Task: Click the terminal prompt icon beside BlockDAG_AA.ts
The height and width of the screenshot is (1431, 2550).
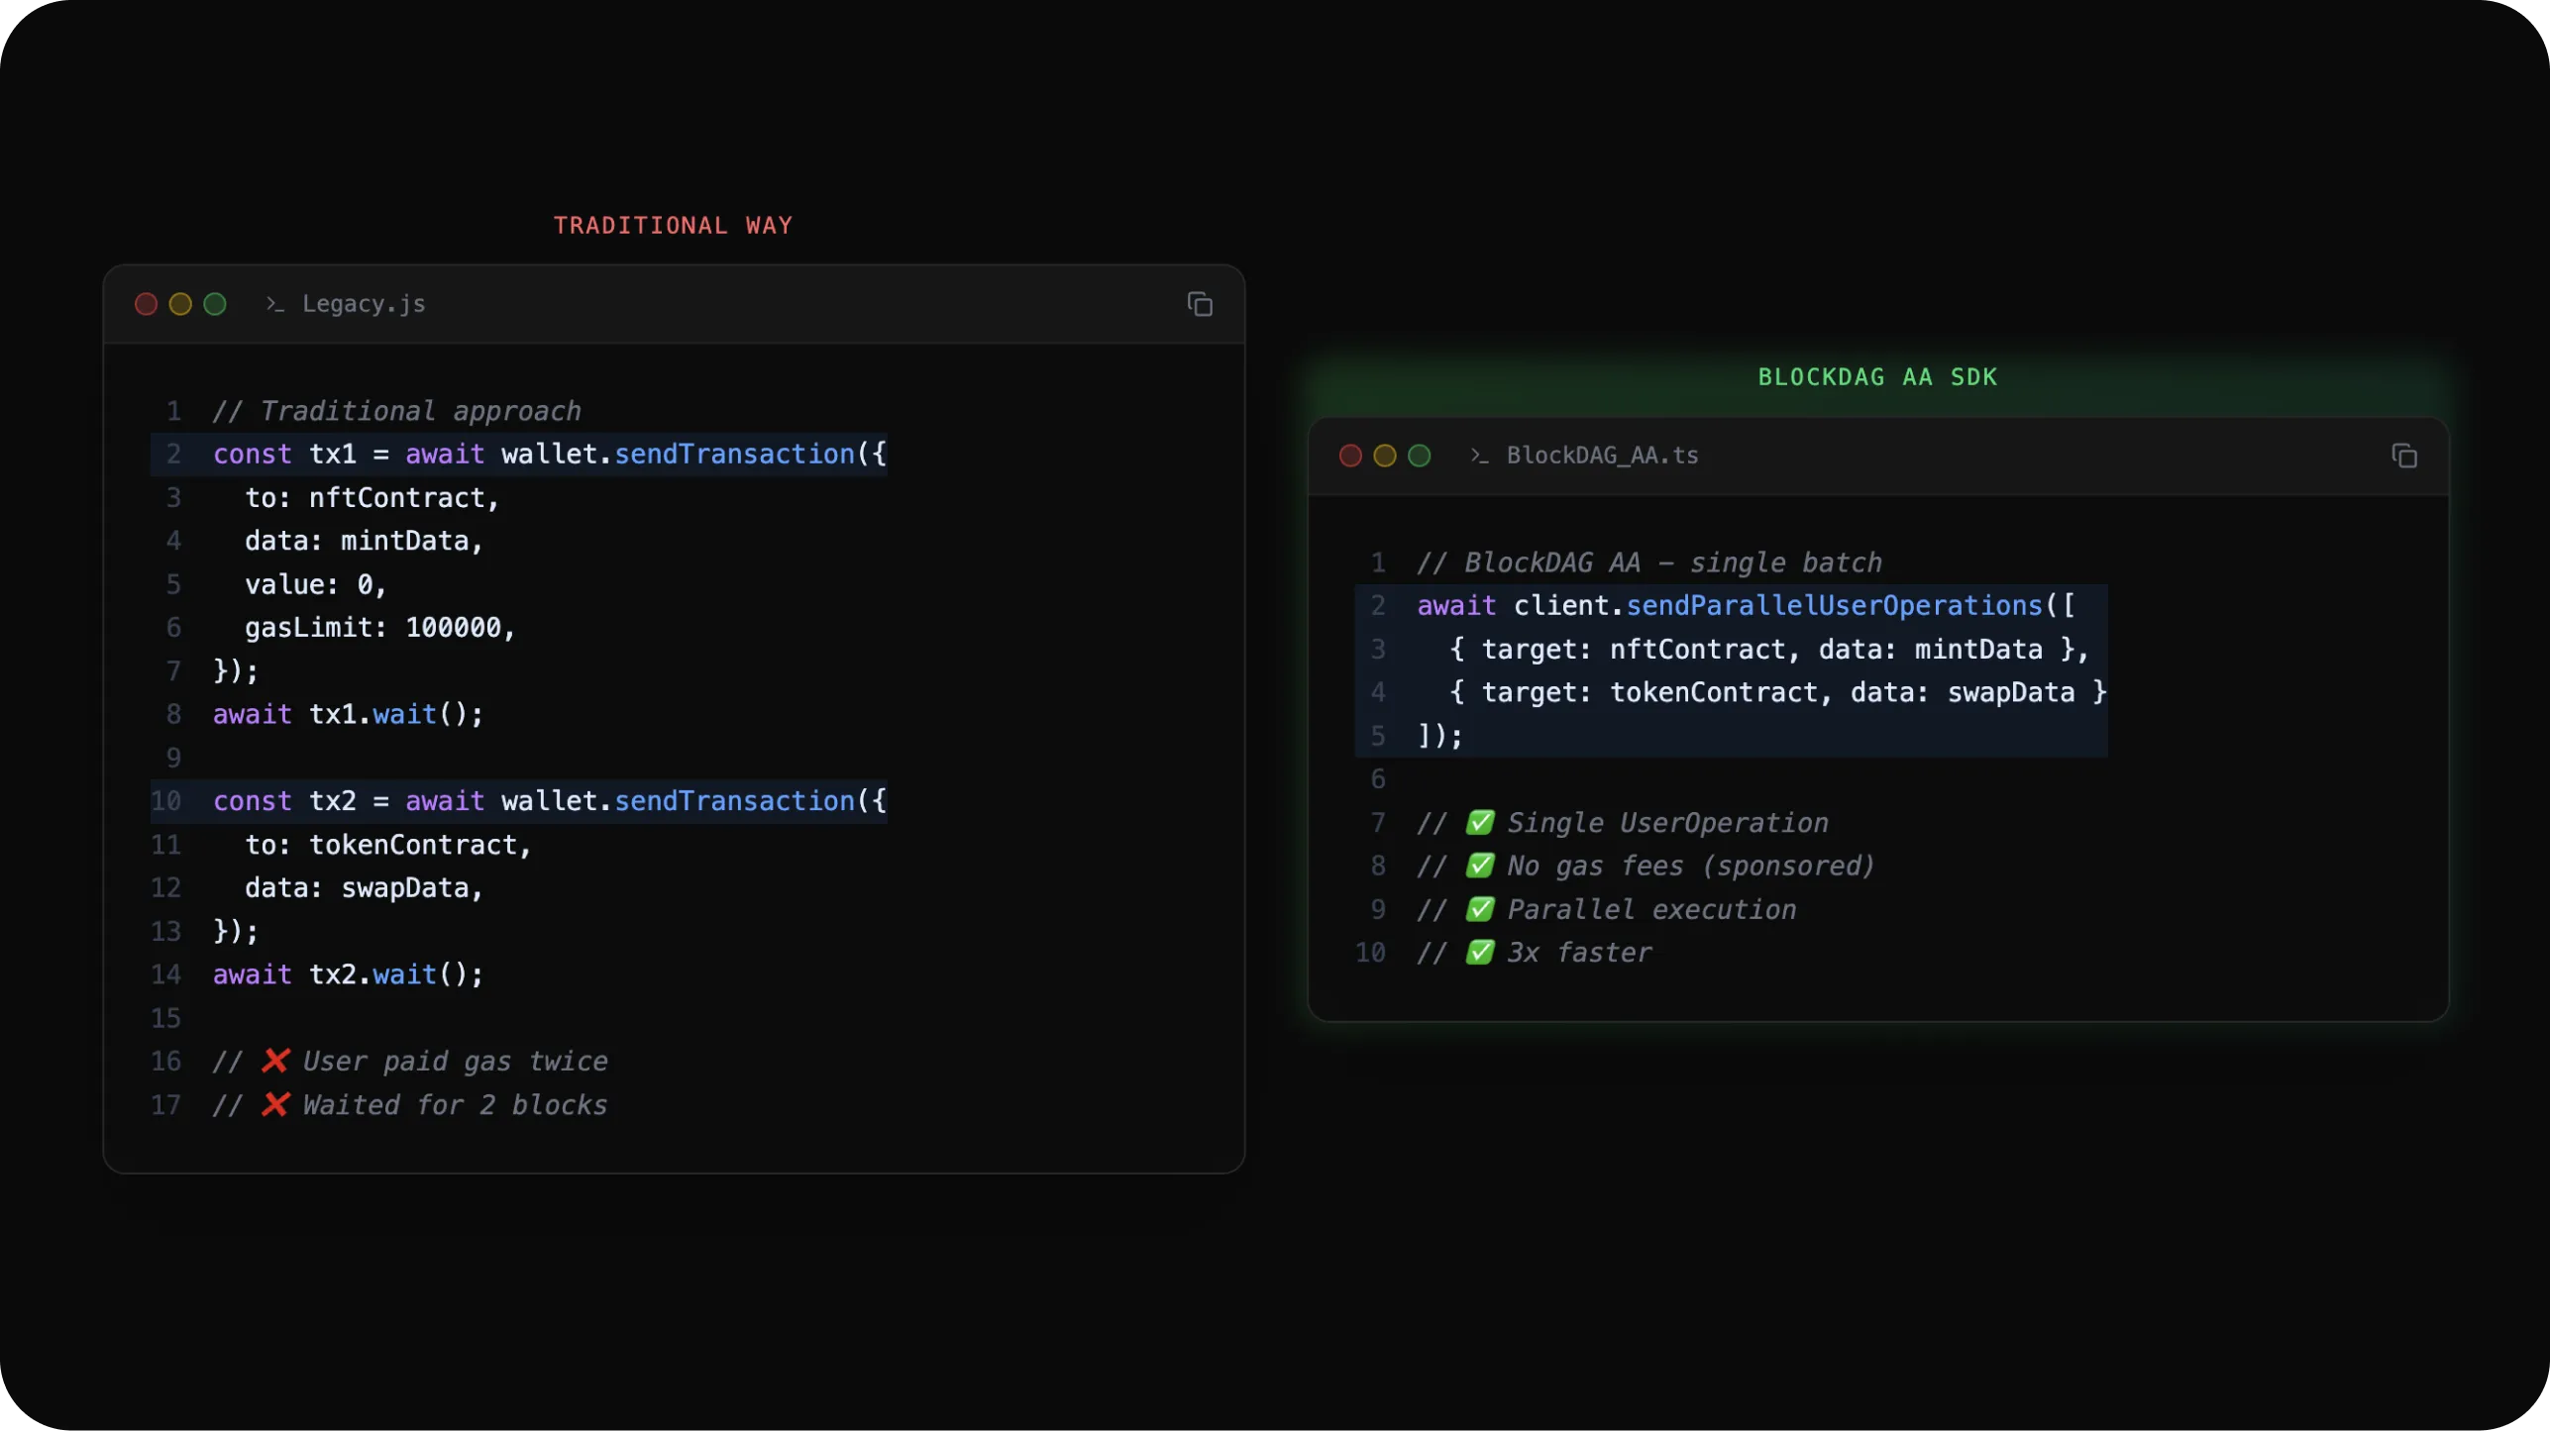Action: [x=1478, y=456]
